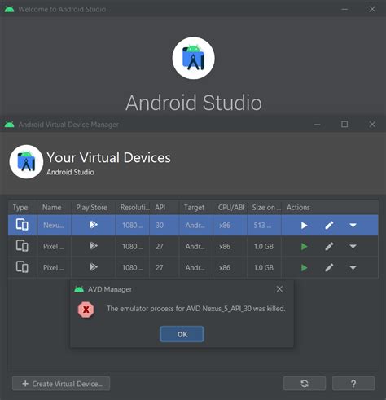
Task: Click Create Virtual Device button
Action: click(x=61, y=384)
